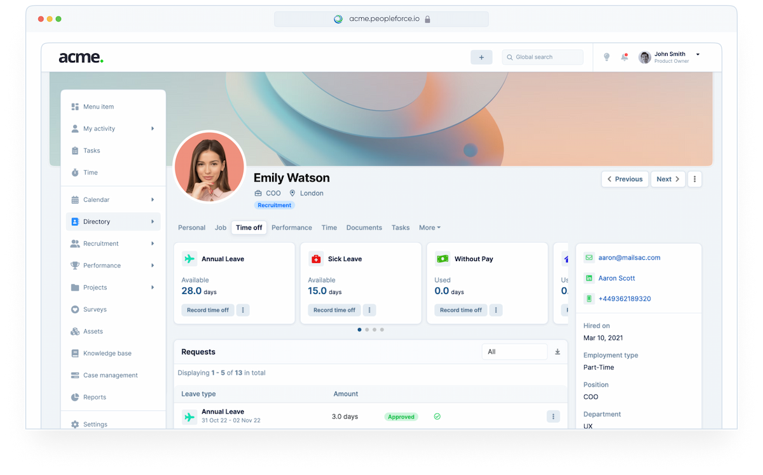Click the Surveys heart icon in sidebar
The width and height of the screenshot is (763, 475).
pyautogui.click(x=75, y=309)
